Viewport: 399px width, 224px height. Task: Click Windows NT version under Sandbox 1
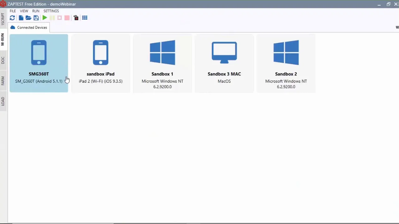point(162,84)
